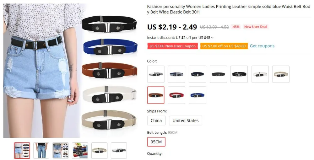Expand the Instant discount dropdown arrow

(212, 38)
